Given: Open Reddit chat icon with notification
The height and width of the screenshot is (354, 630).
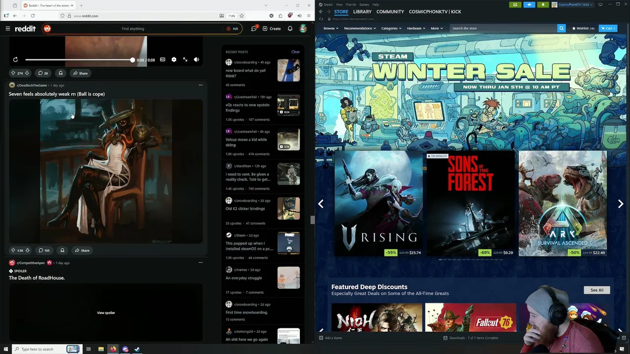Looking at the screenshot, I should click(x=254, y=29).
